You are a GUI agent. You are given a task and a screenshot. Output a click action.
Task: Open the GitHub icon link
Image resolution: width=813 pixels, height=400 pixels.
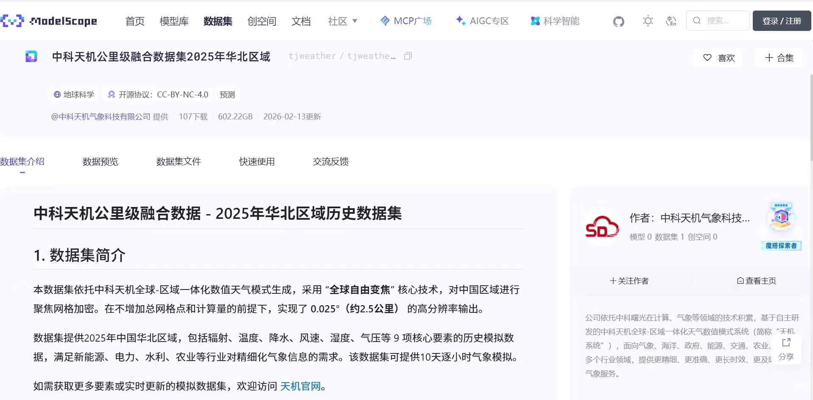click(x=619, y=21)
